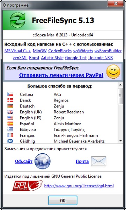Open the Google Test link
This screenshot has width=126, height=210.
point(76,58)
